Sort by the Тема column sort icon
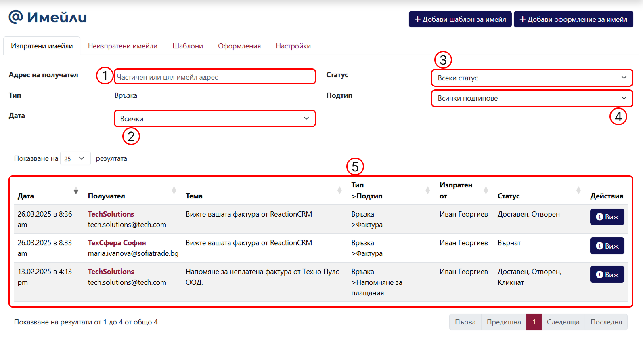This screenshot has height=337, width=643. 339,190
